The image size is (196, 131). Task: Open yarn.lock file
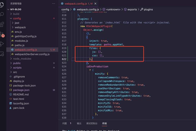click(x=19, y=108)
